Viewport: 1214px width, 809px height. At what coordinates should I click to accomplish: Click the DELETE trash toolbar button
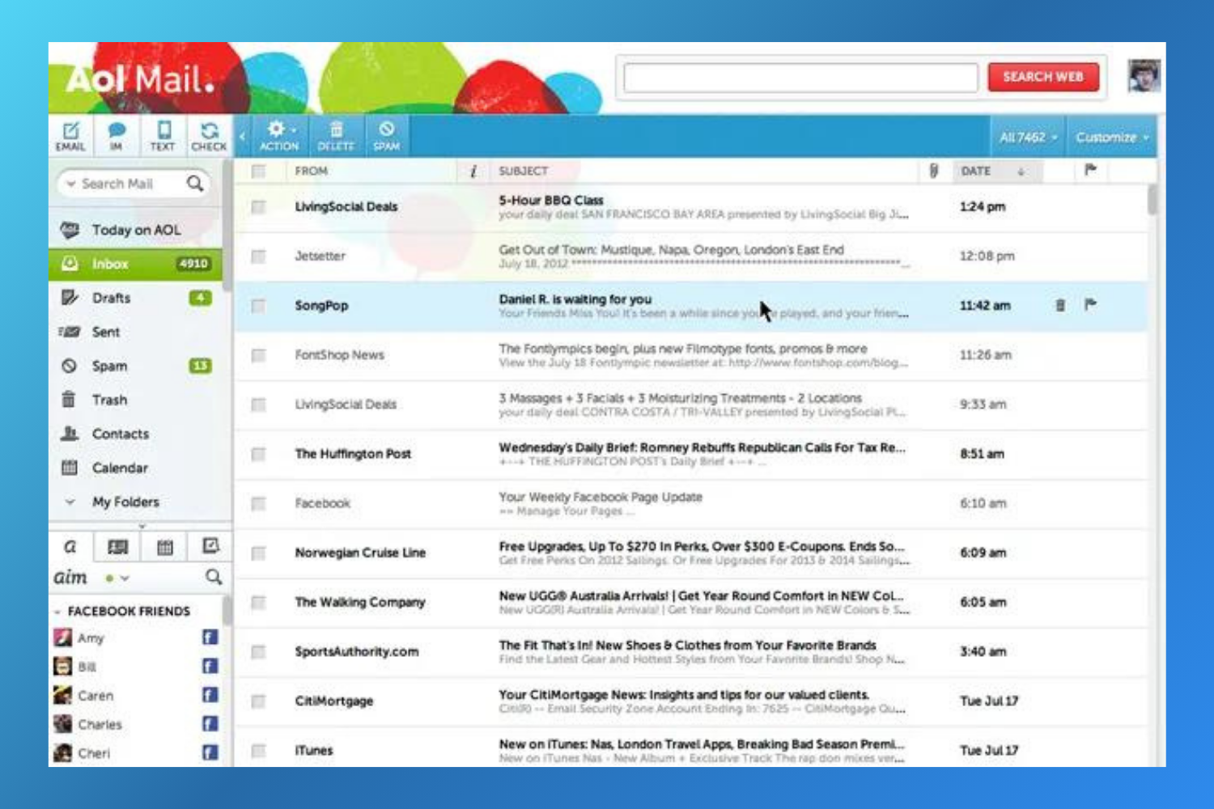click(336, 136)
